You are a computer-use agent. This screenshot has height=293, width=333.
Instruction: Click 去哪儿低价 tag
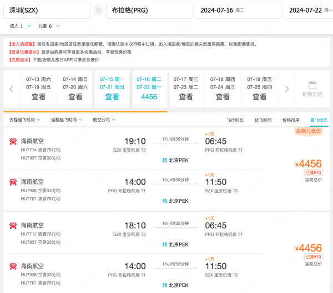tap(309, 131)
